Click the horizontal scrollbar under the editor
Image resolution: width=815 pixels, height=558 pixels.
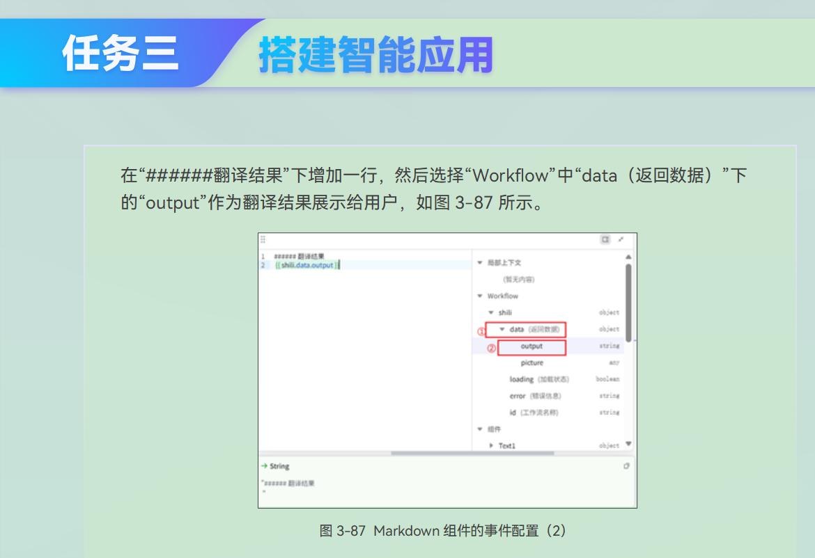coord(472,453)
